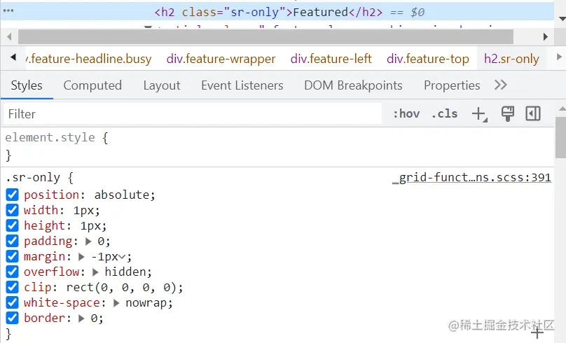566x343 pixels.
Task: Switch to the Computed tab
Action: (x=92, y=85)
